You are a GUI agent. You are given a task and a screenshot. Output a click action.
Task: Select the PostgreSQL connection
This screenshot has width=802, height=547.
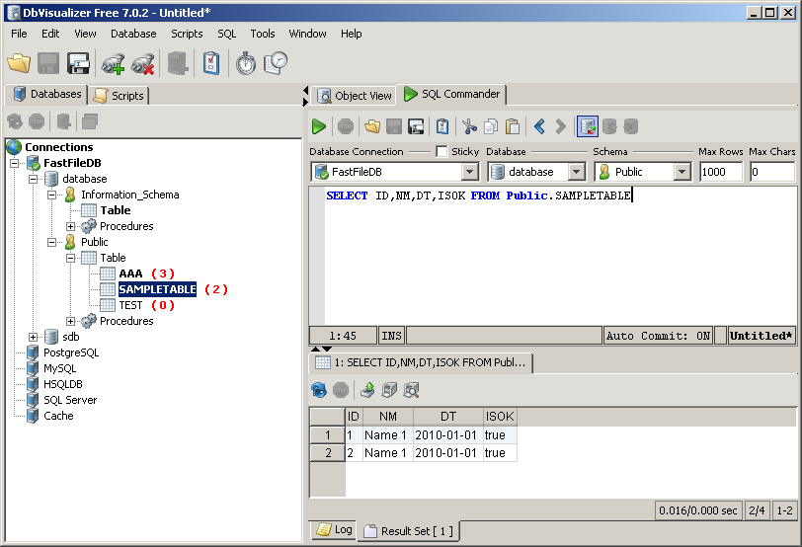(x=71, y=352)
